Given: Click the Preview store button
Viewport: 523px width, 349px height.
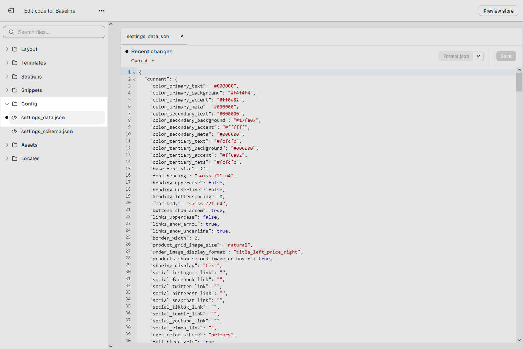Looking at the screenshot, I should point(498,10).
